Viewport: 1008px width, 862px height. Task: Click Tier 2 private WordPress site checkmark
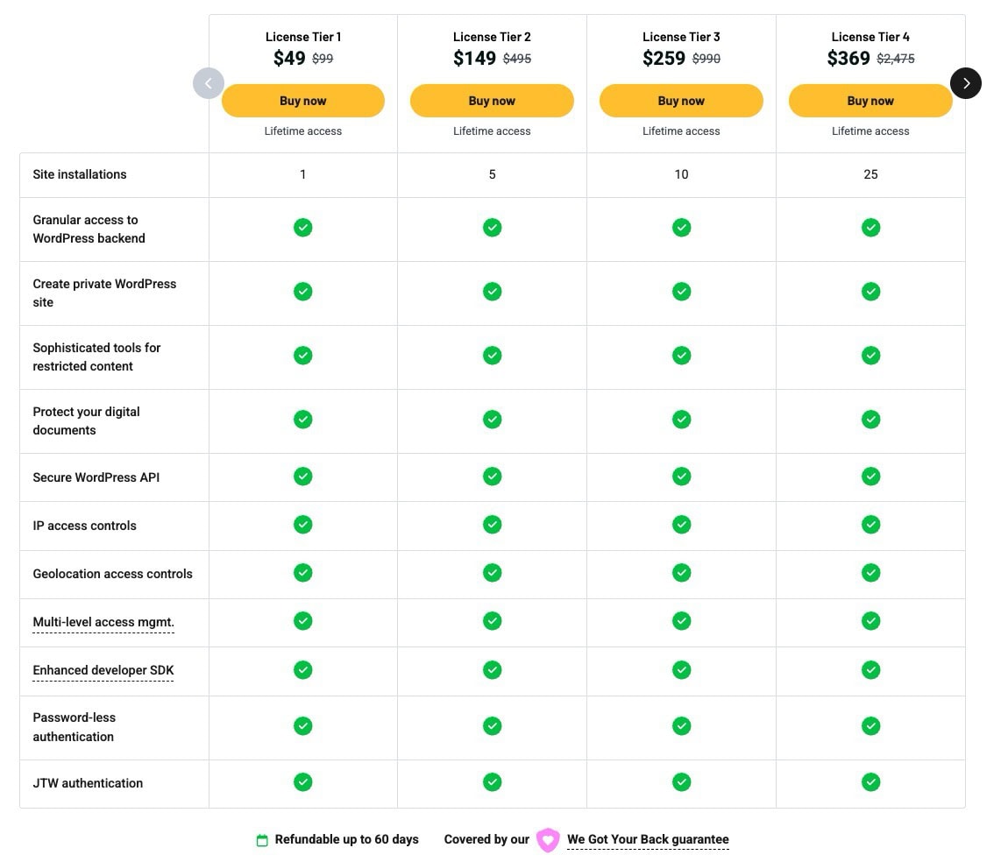(x=492, y=291)
